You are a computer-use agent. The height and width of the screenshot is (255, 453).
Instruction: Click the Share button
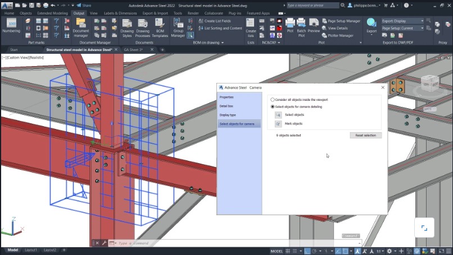point(84,5)
